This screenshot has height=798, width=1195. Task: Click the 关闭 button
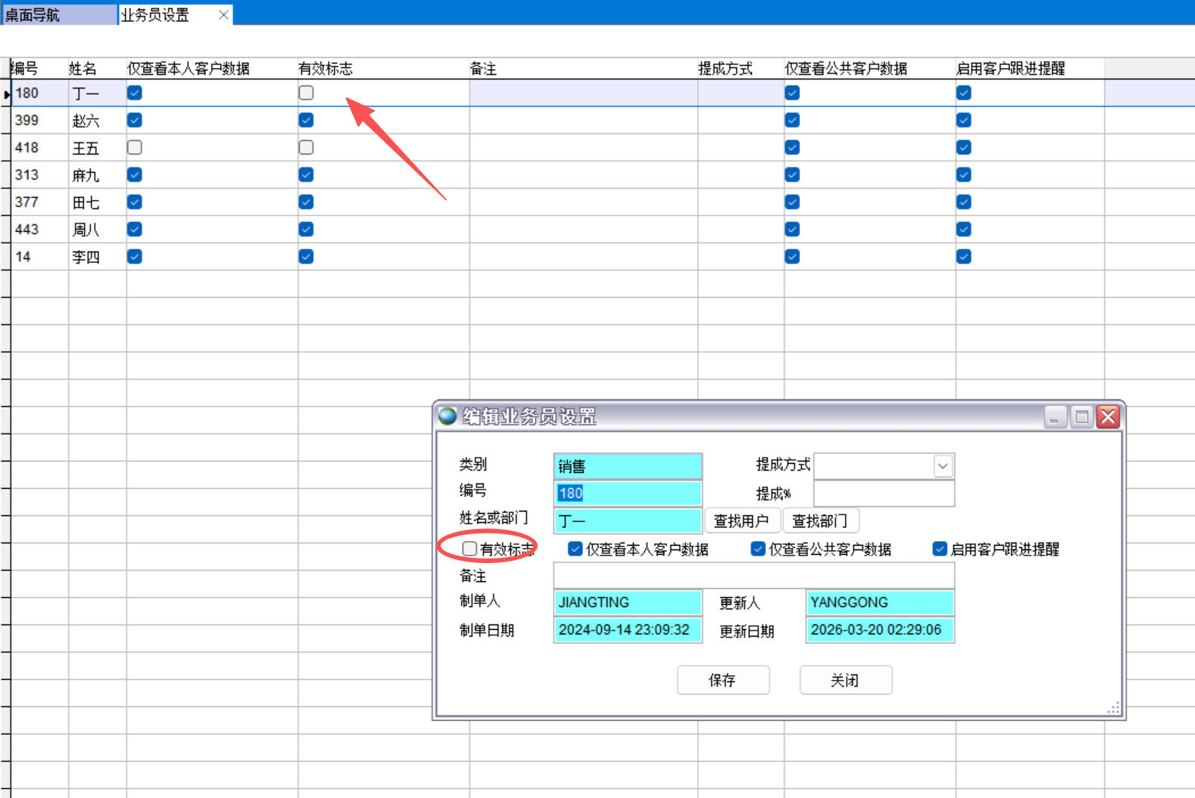pos(845,680)
